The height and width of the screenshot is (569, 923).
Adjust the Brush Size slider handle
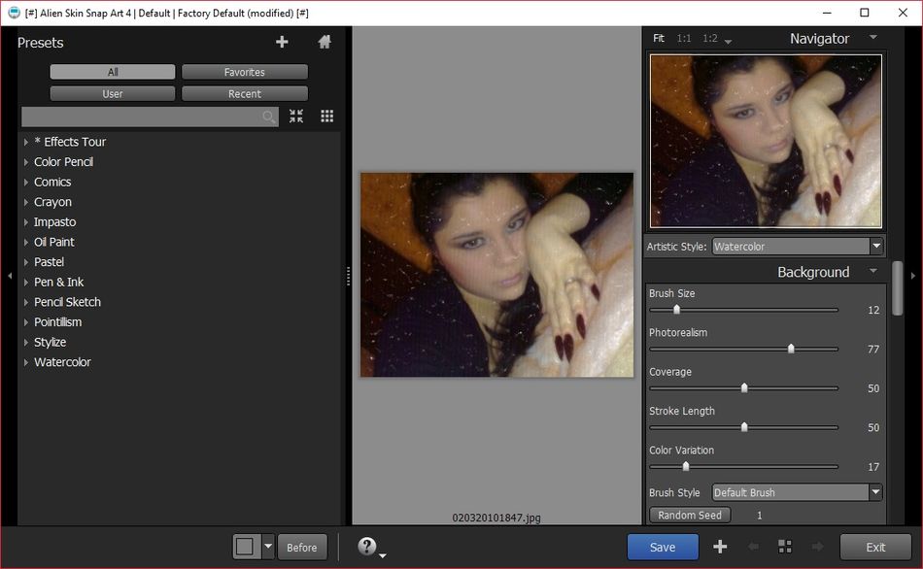click(676, 310)
